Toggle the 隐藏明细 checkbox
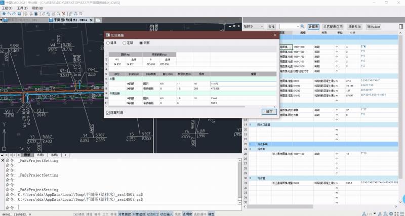 [108, 113]
